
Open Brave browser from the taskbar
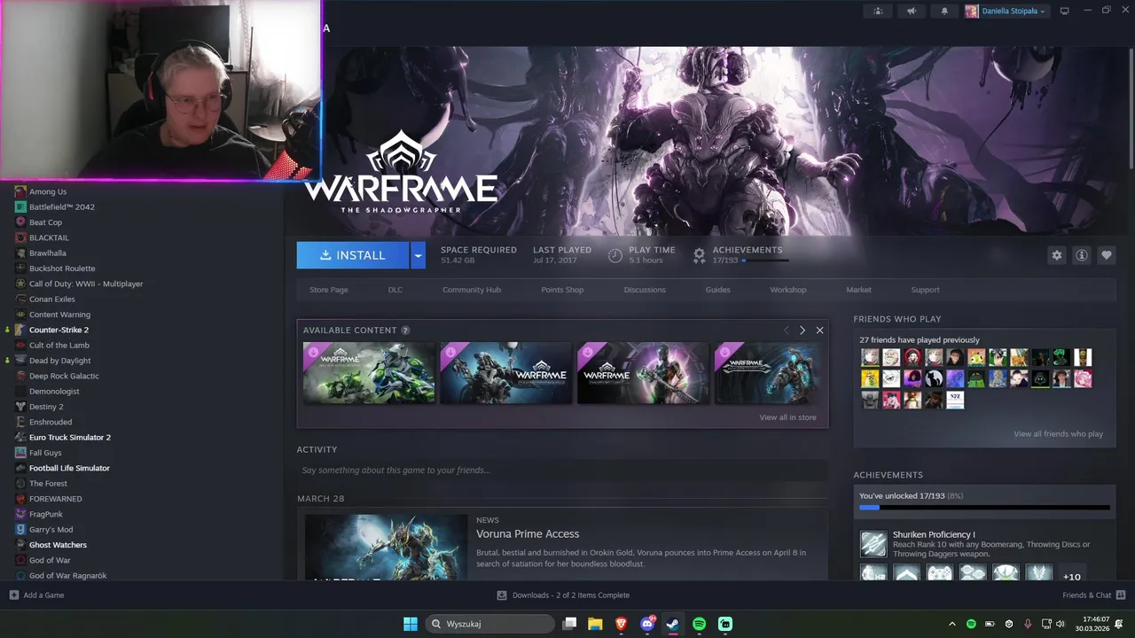pos(621,624)
